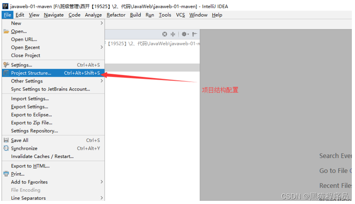
Task: Expand the New submenu arrow
Action: (102, 23)
